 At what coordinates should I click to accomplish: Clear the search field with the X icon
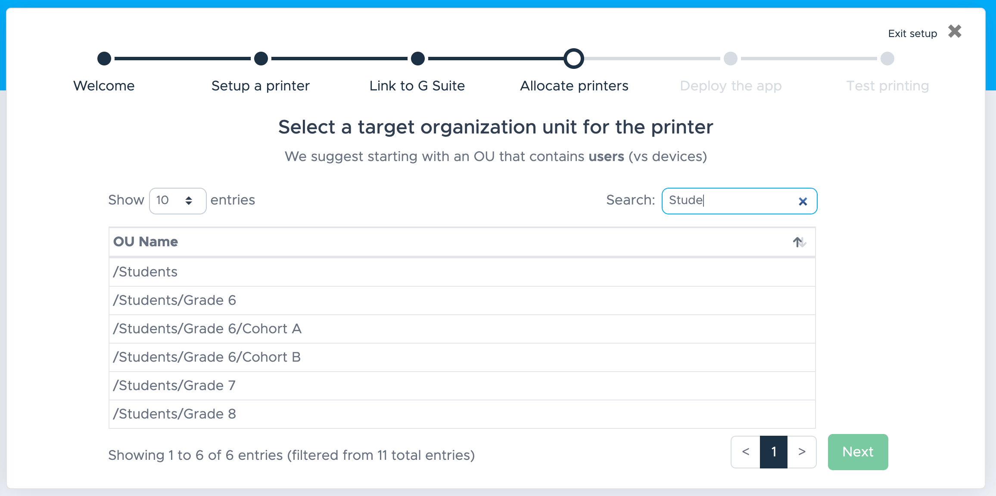[803, 201]
